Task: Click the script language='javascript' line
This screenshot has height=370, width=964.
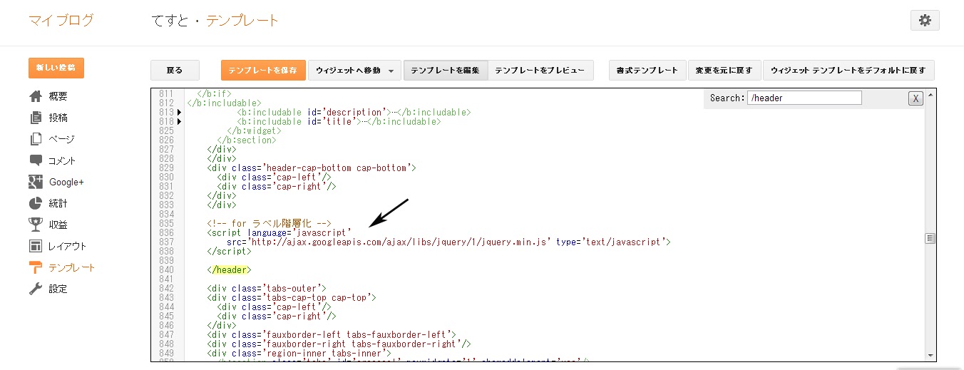Action: pos(280,233)
